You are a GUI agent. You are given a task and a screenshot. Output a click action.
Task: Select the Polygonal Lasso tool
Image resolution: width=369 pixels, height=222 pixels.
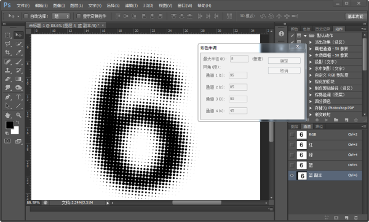(7, 44)
